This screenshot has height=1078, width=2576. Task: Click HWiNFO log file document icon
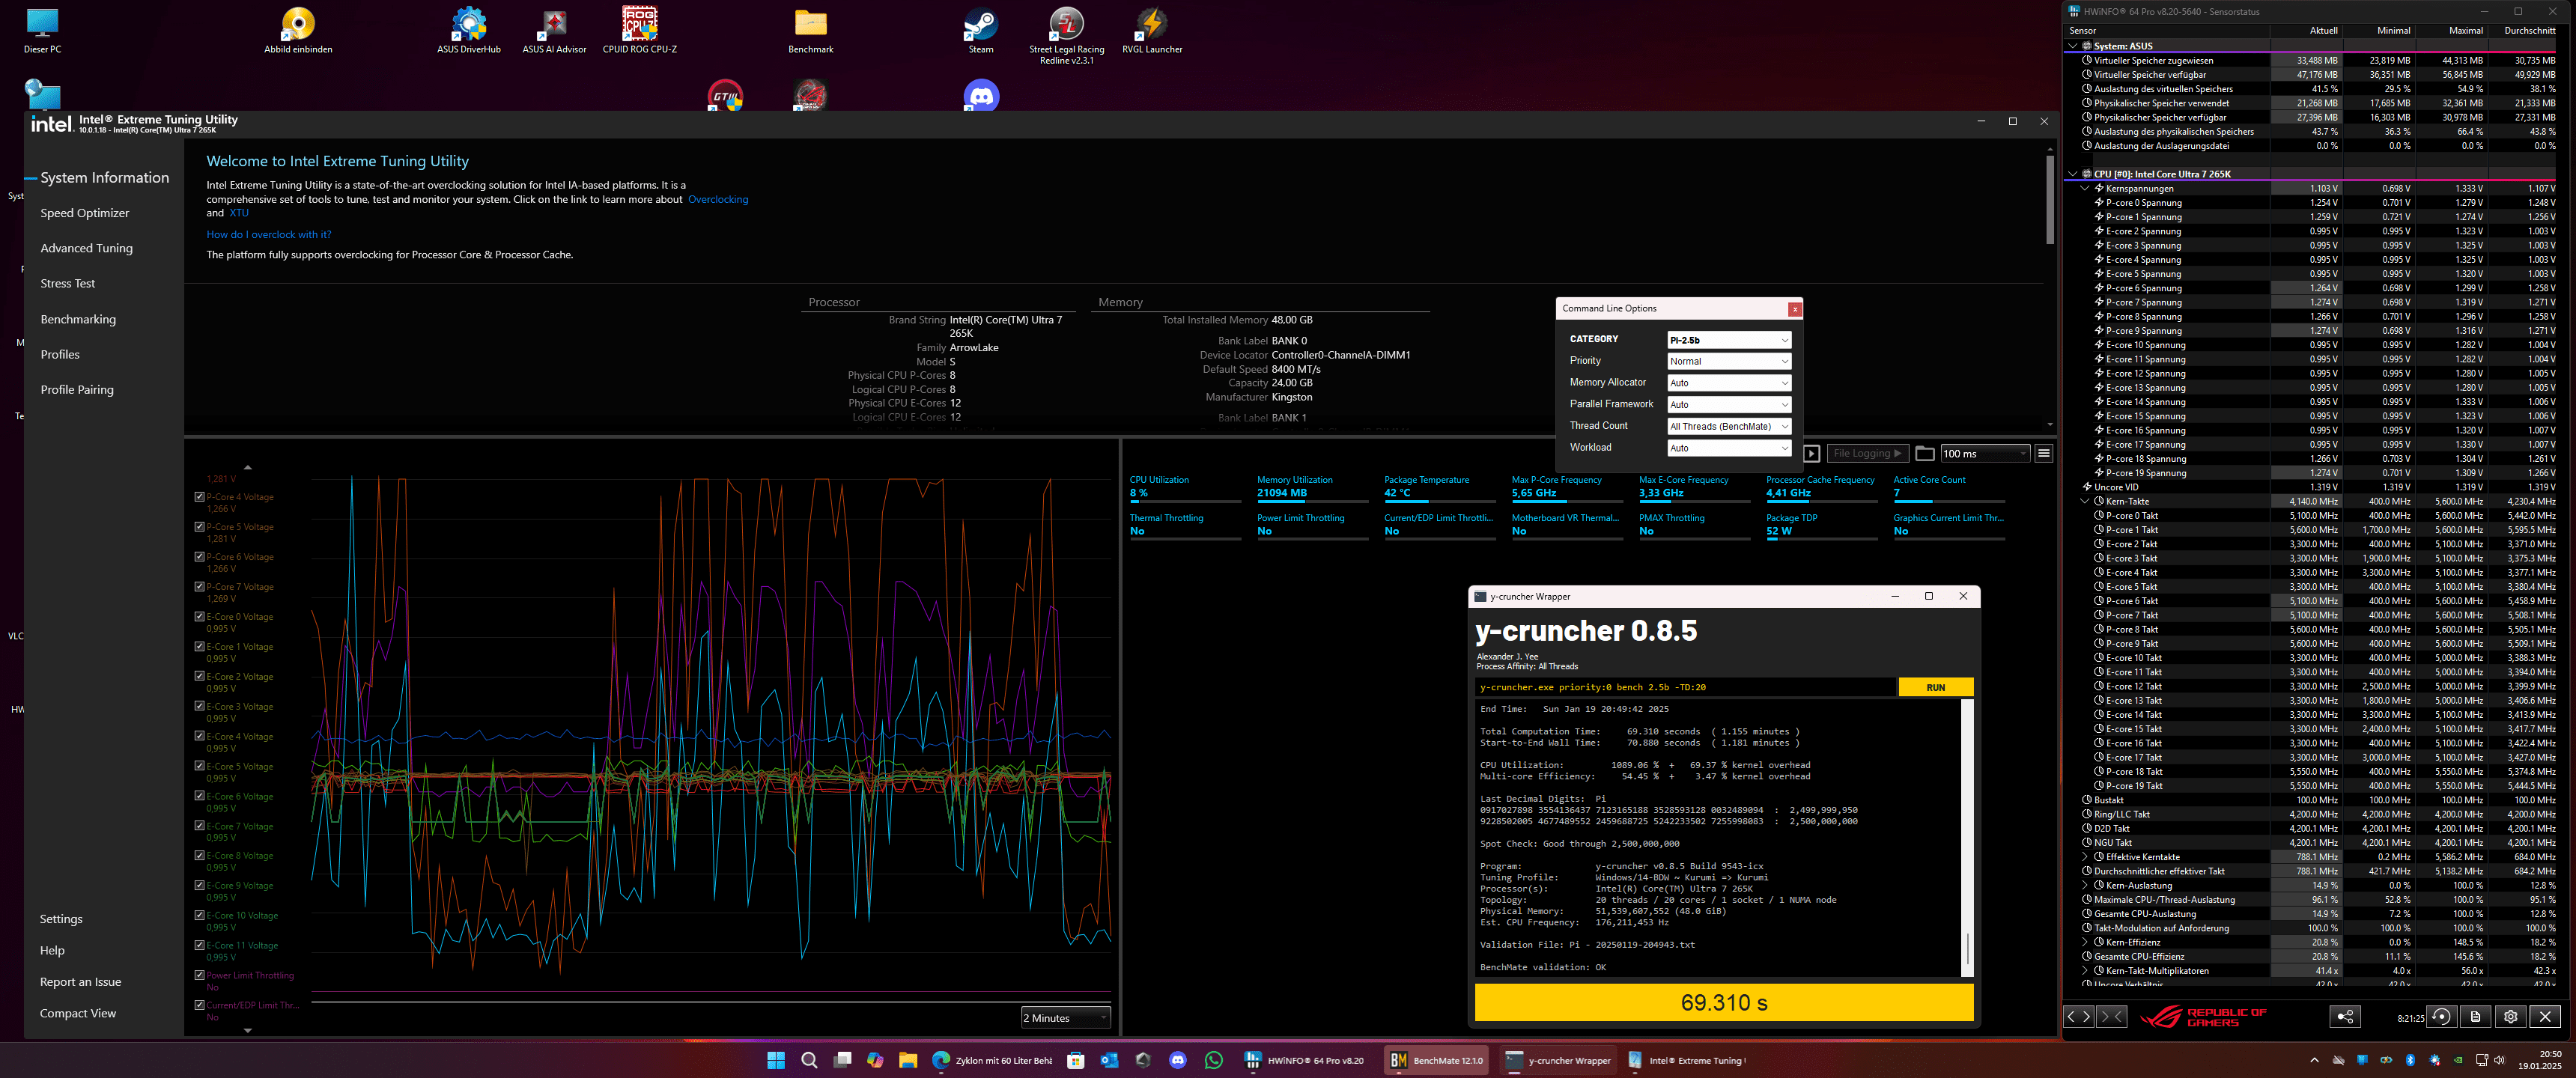(2475, 1016)
